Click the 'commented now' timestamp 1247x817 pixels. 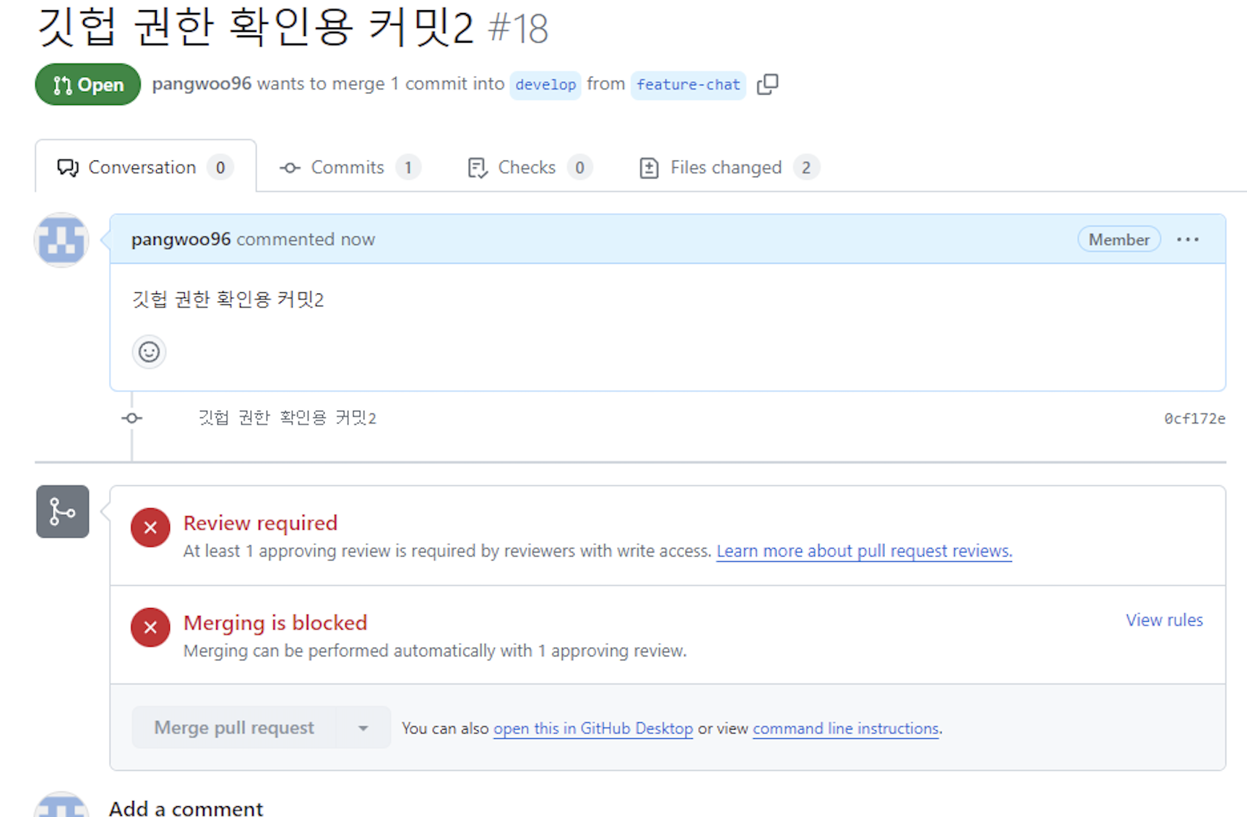tap(306, 239)
